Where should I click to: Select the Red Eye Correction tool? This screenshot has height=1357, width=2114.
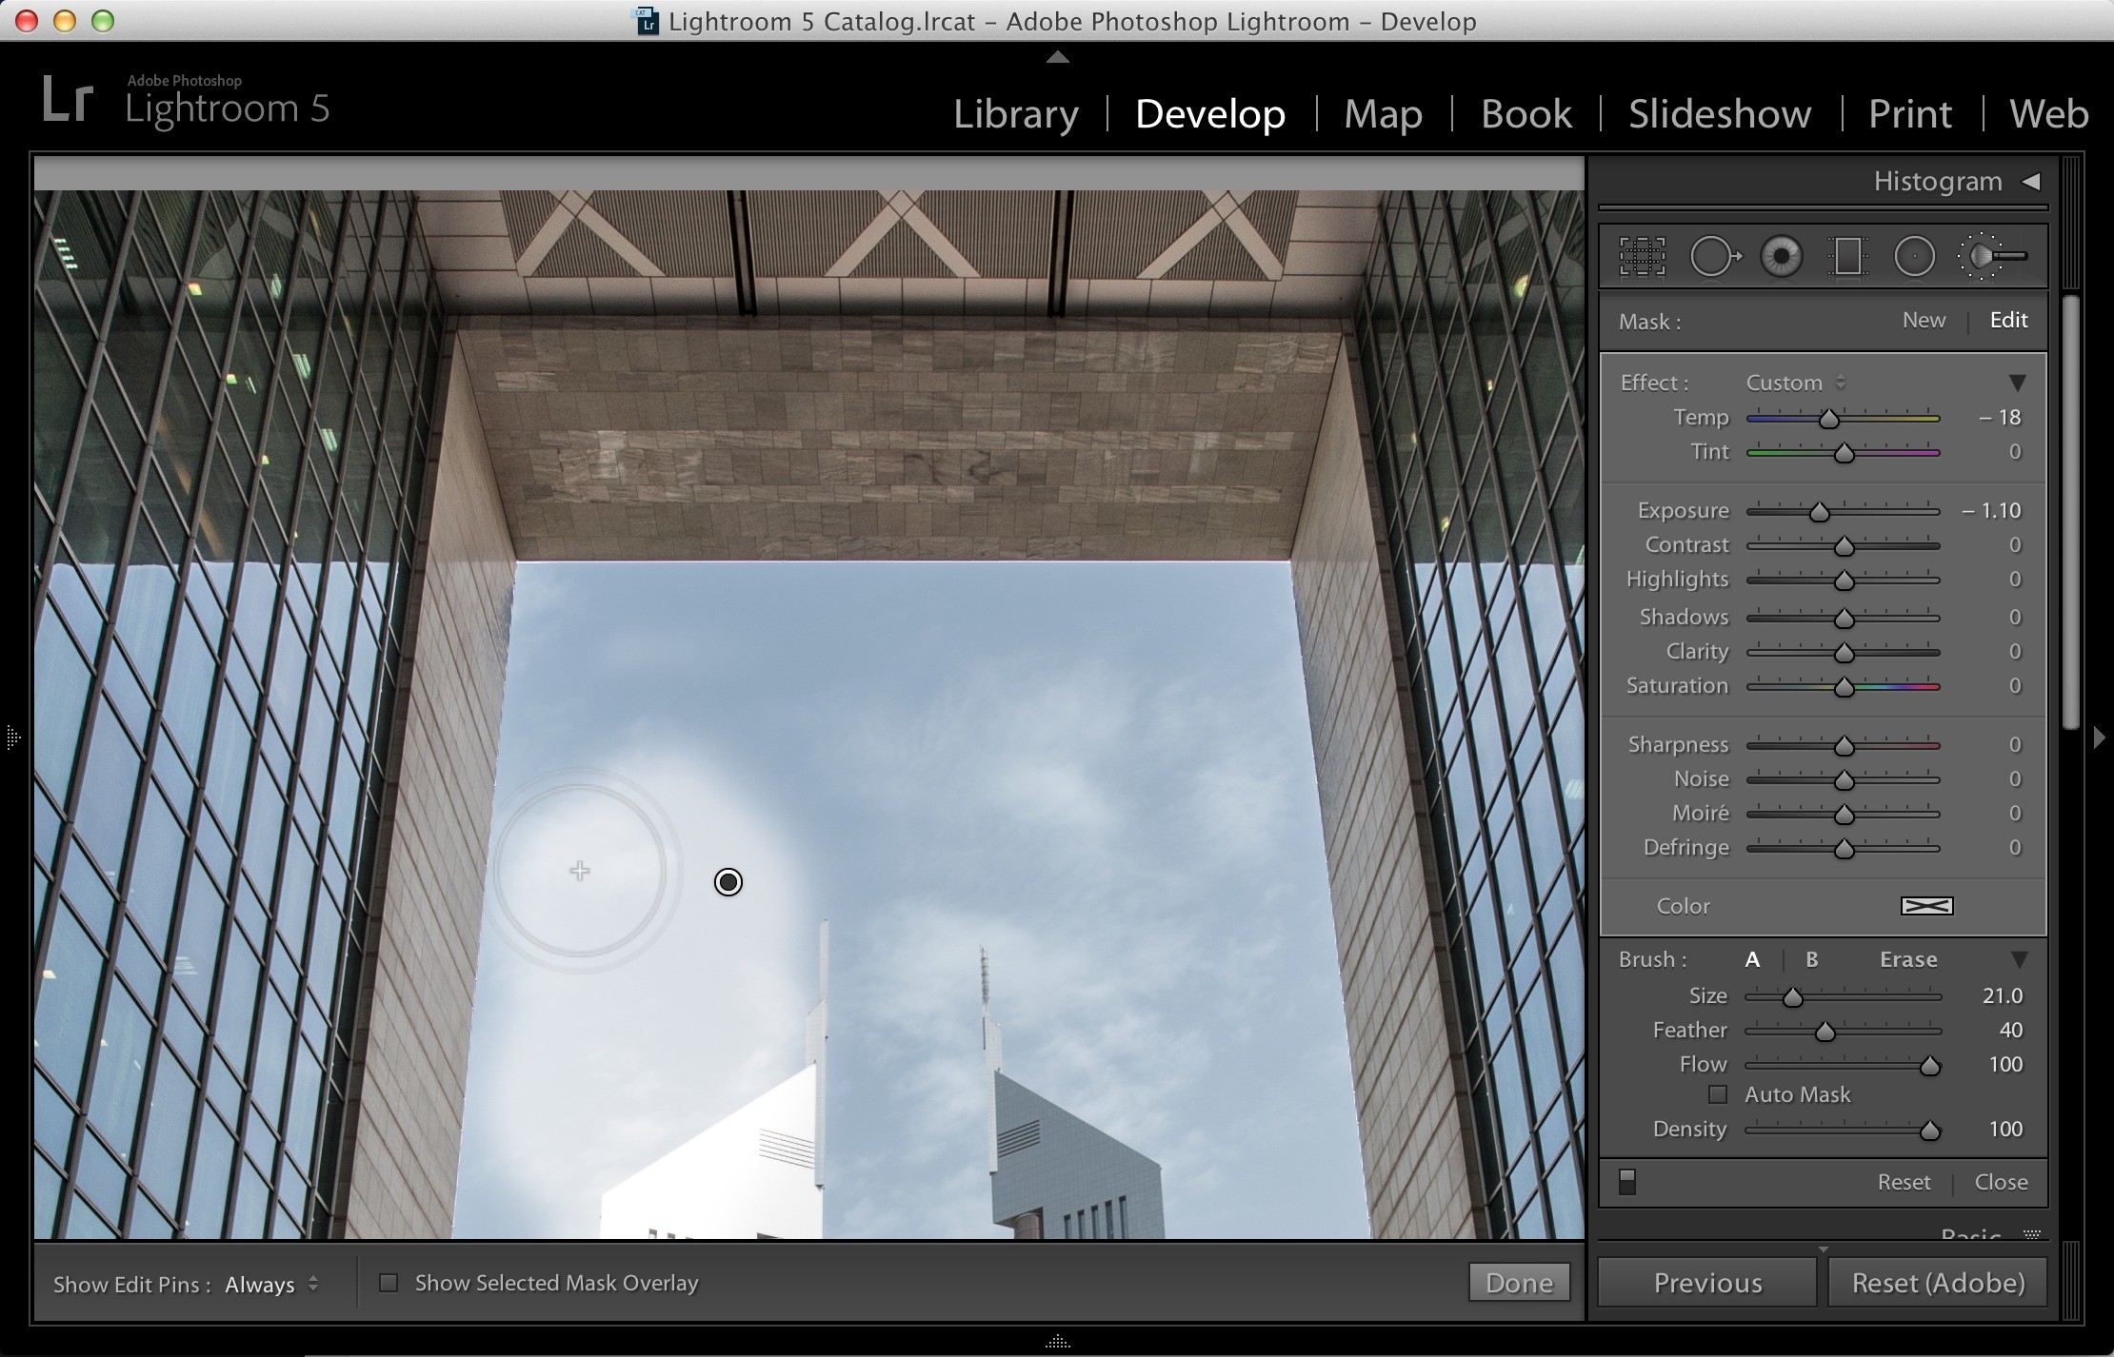1782,257
